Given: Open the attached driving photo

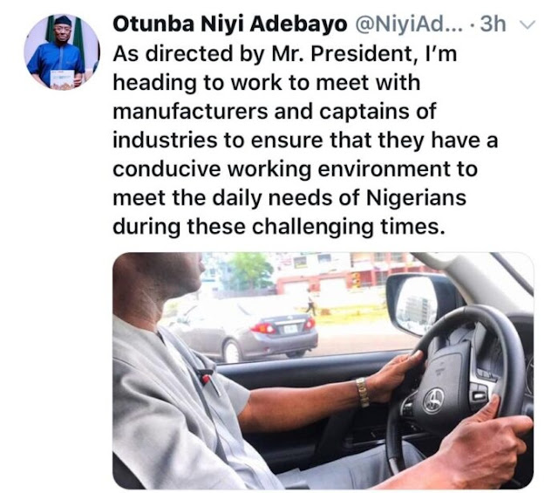Looking at the screenshot, I should click(323, 371).
